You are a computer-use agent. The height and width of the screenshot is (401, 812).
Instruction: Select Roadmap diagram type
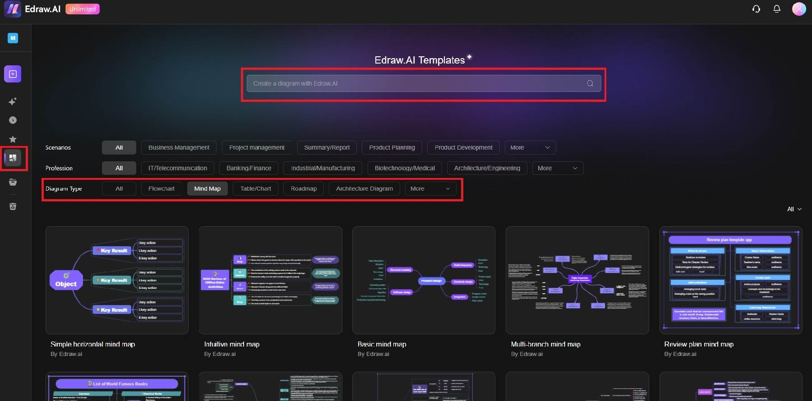[304, 189]
